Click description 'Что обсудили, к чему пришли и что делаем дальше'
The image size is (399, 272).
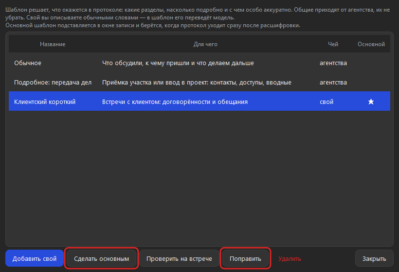178,63
